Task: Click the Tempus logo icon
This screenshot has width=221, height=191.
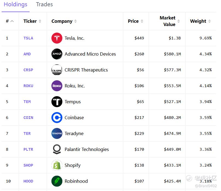Action: (x=57, y=102)
